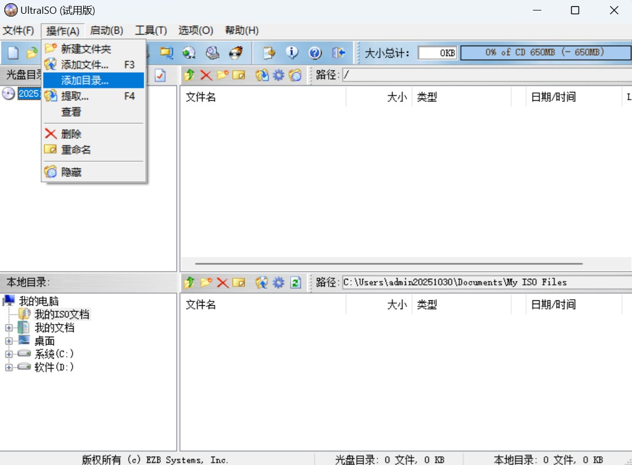This screenshot has height=465, width=632.
Task: Open the info icon in main toolbar
Action: [292, 53]
